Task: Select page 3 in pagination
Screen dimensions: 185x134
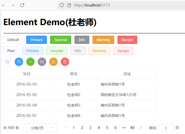Action: [90, 128]
